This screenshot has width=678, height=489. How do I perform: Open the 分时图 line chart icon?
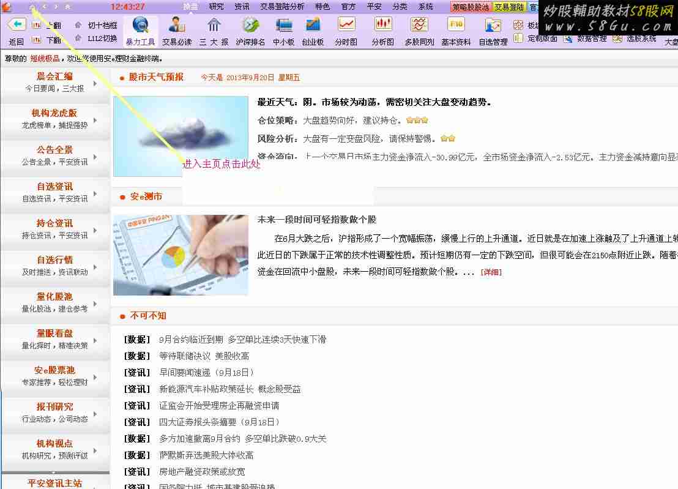point(346,25)
